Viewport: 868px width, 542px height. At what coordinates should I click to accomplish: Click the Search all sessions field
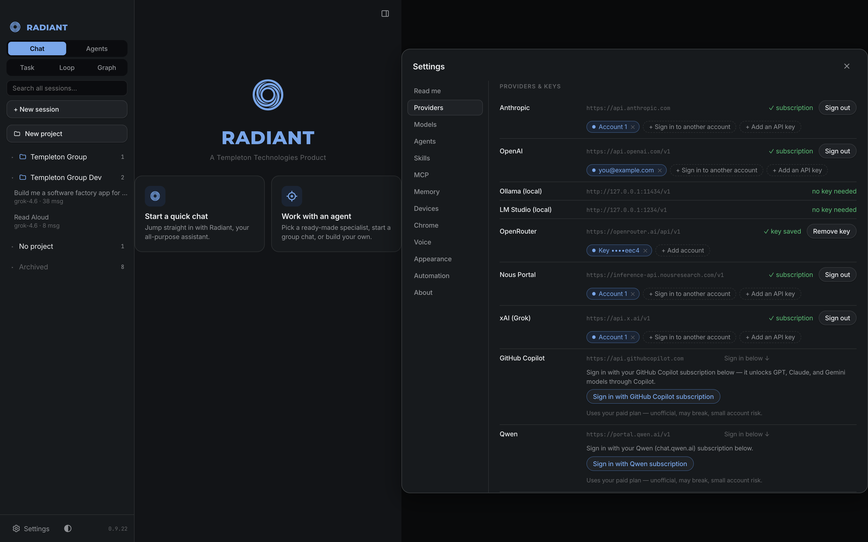tap(67, 88)
